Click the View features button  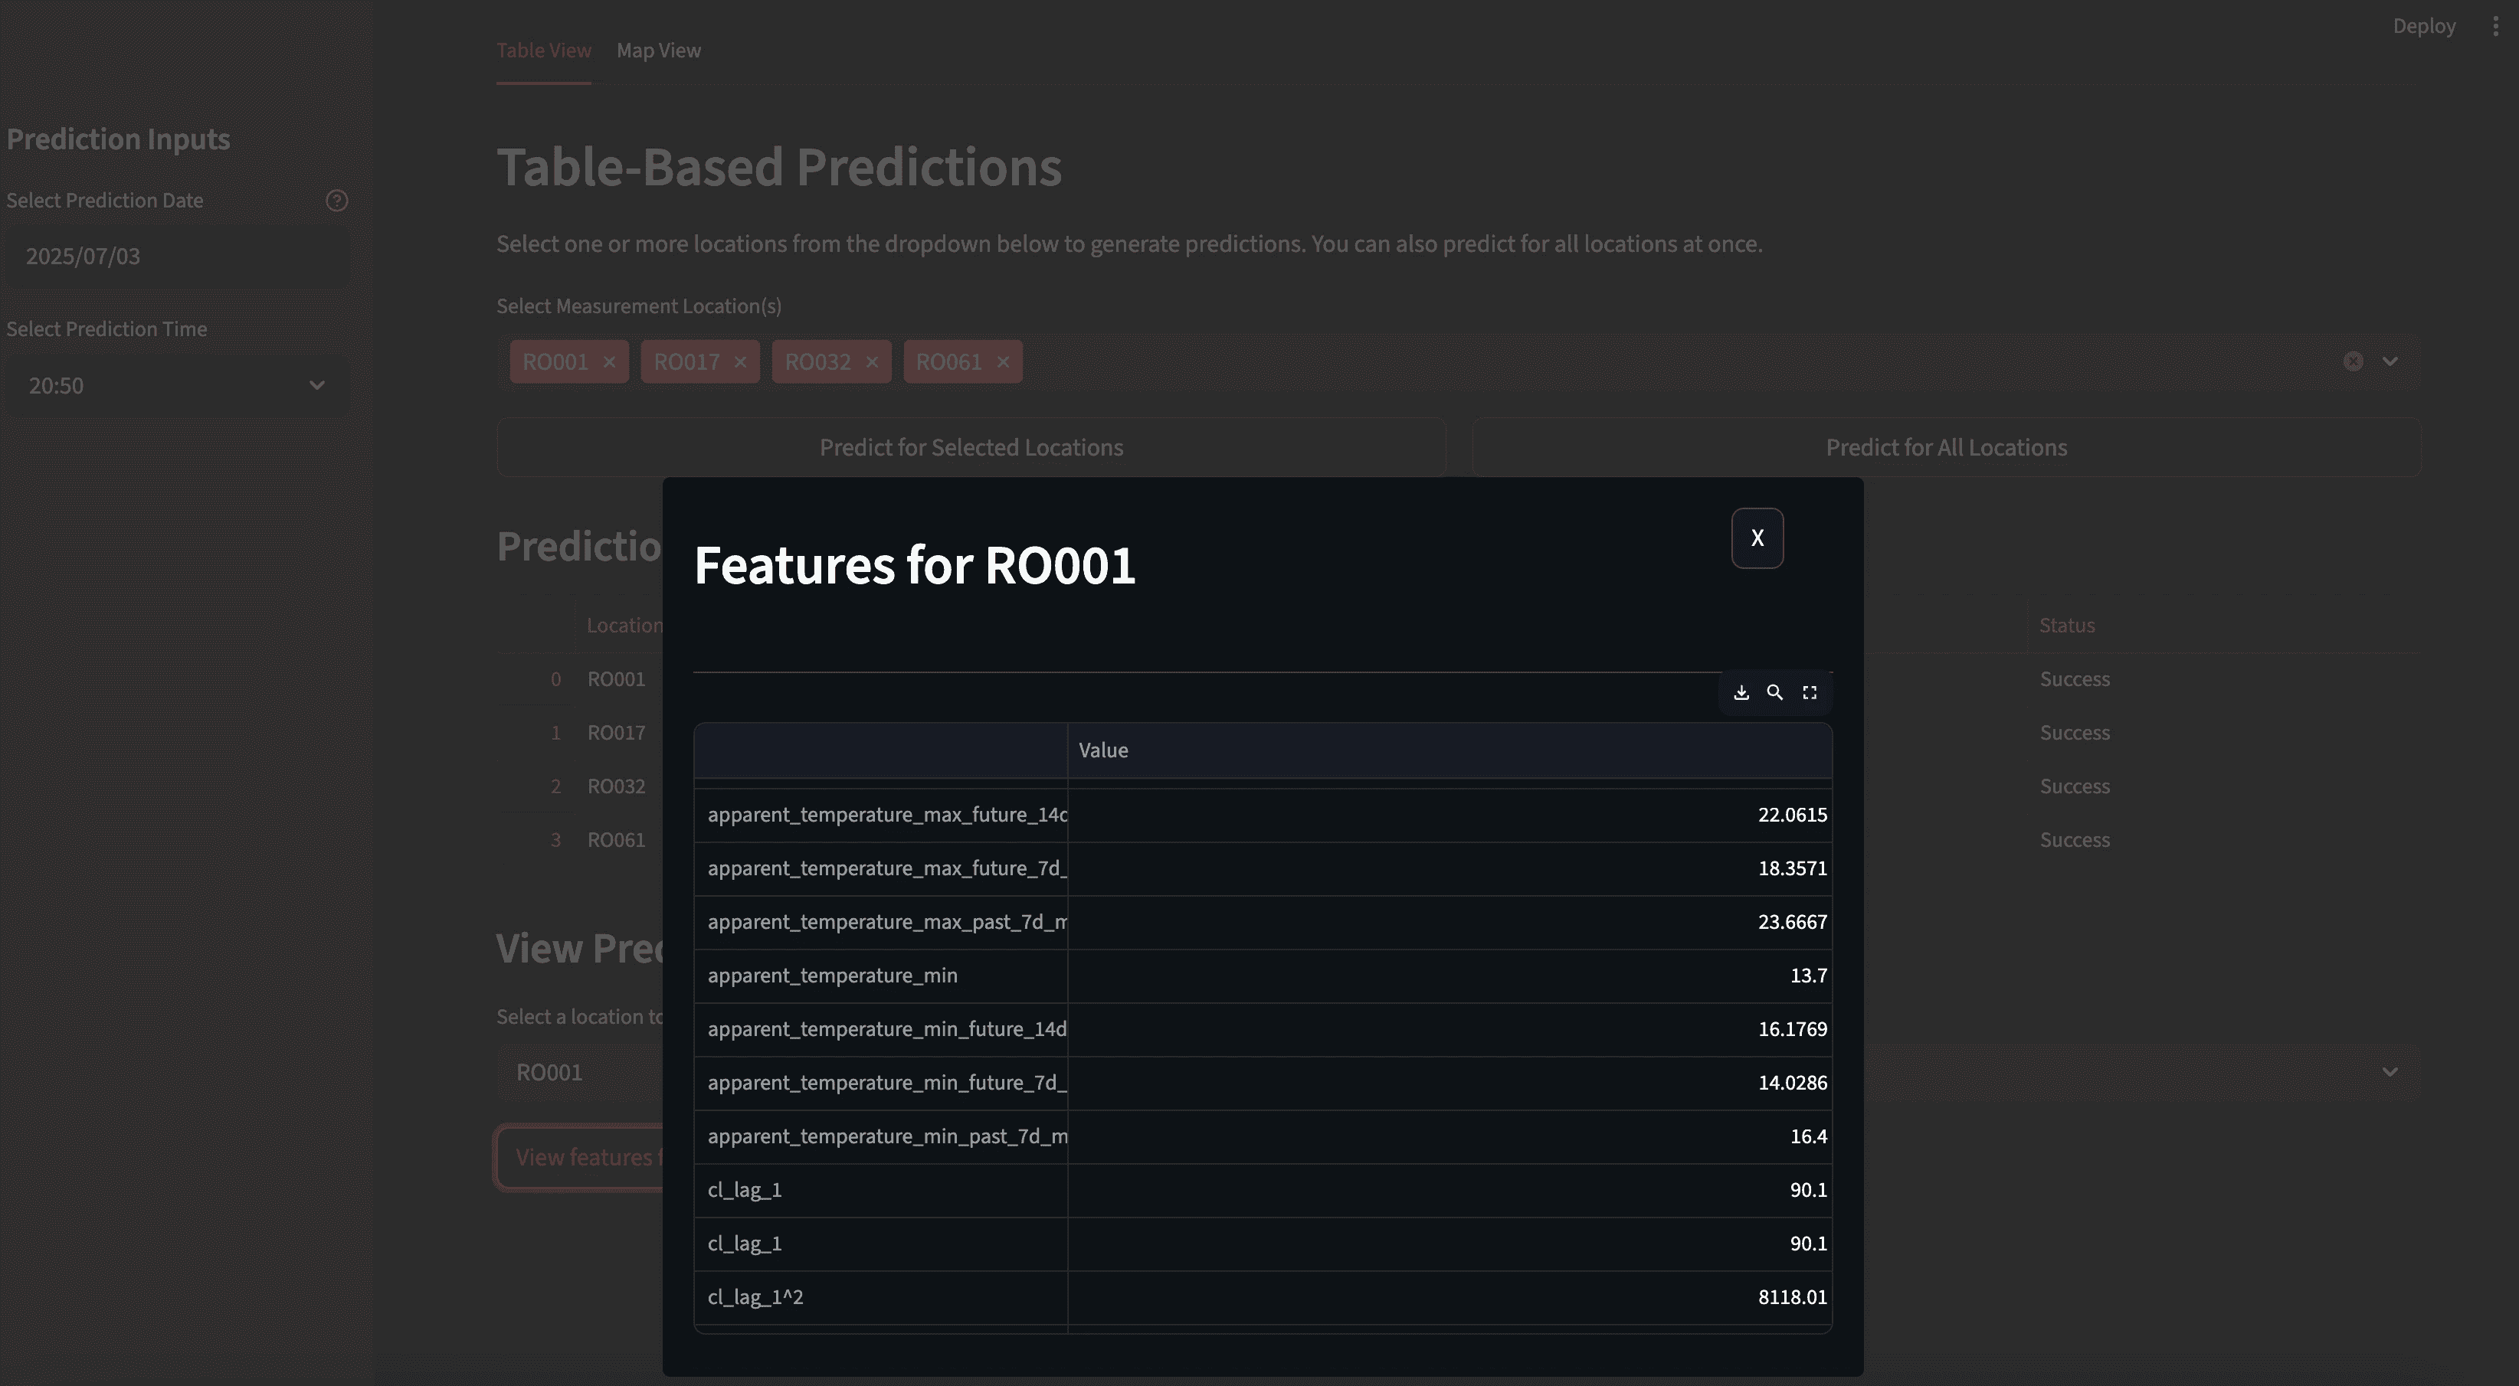588,1157
